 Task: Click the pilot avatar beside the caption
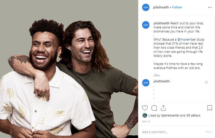click(x=146, y=25)
